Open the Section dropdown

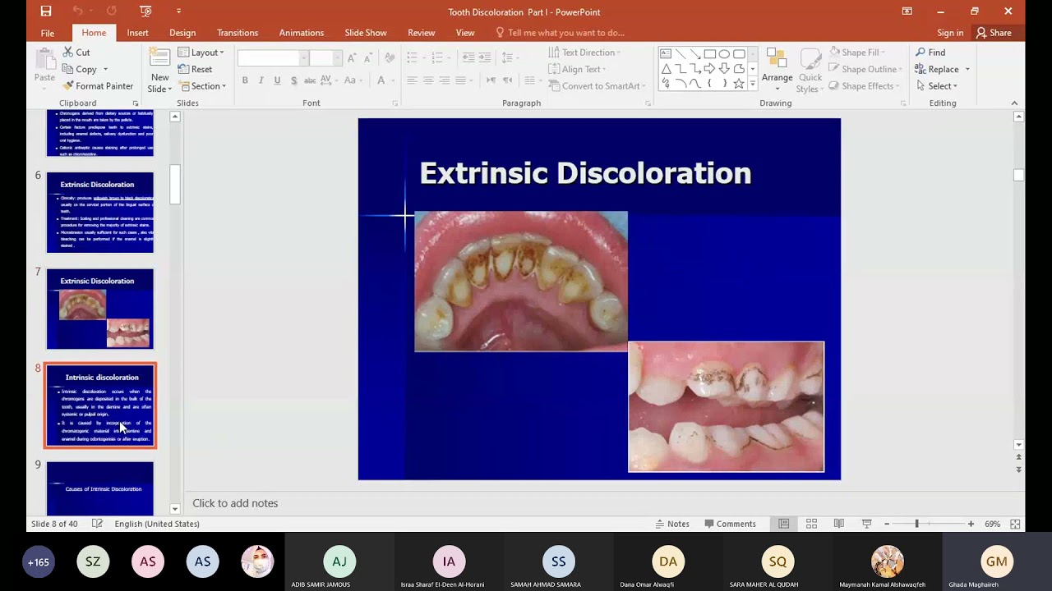point(202,86)
